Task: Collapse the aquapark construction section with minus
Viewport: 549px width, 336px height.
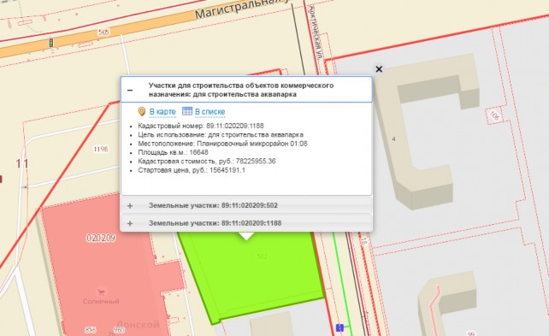Action: (x=130, y=91)
